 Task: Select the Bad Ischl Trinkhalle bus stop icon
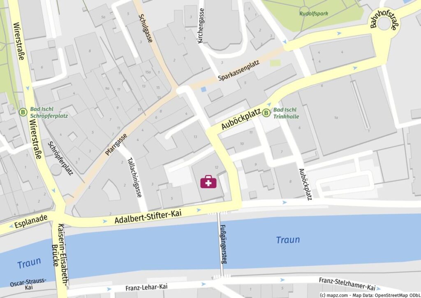pos(266,113)
